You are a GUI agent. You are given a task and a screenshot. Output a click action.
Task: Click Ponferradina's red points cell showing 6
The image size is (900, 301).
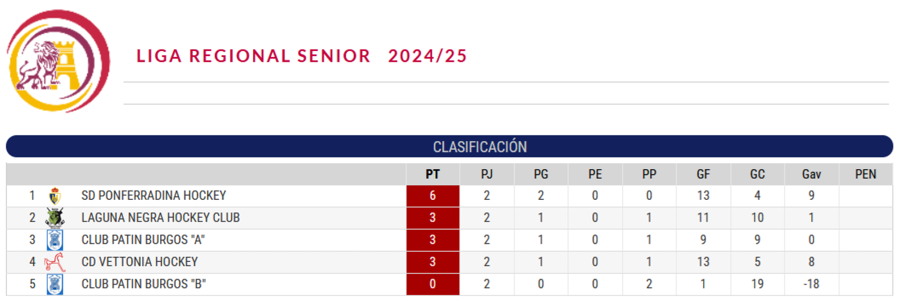[x=433, y=196]
